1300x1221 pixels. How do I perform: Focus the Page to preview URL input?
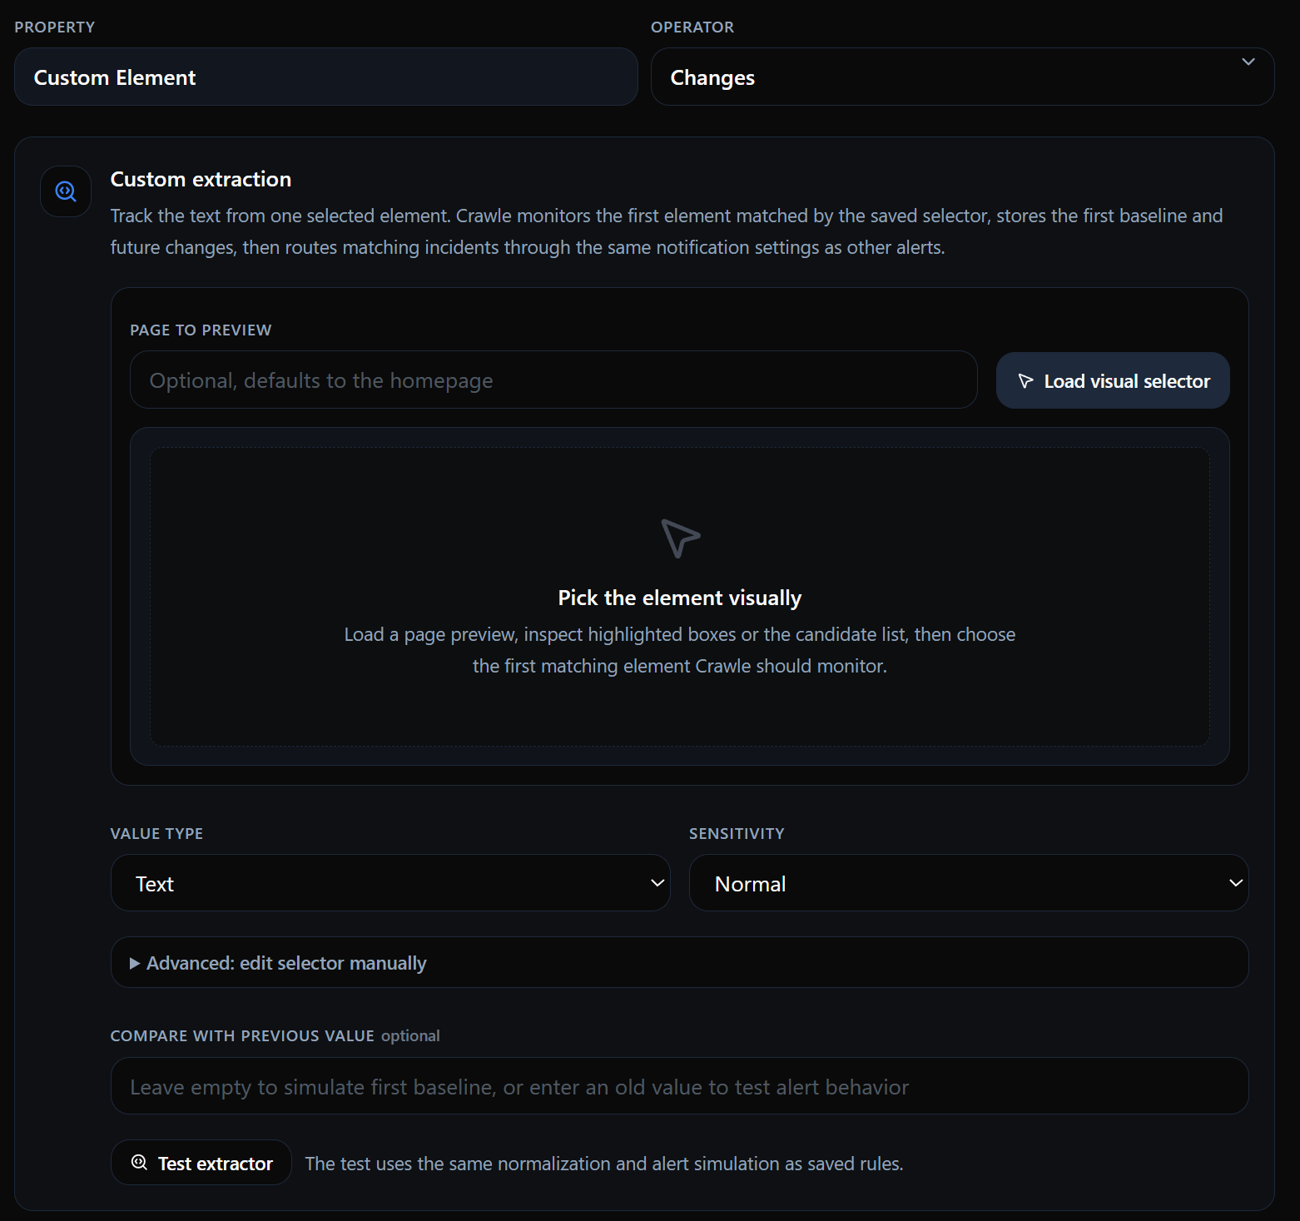click(x=553, y=380)
